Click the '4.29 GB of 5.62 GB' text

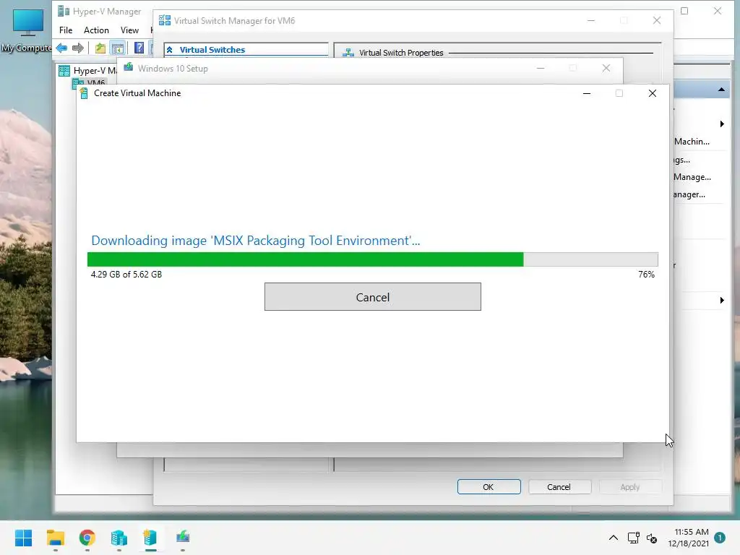(x=126, y=274)
